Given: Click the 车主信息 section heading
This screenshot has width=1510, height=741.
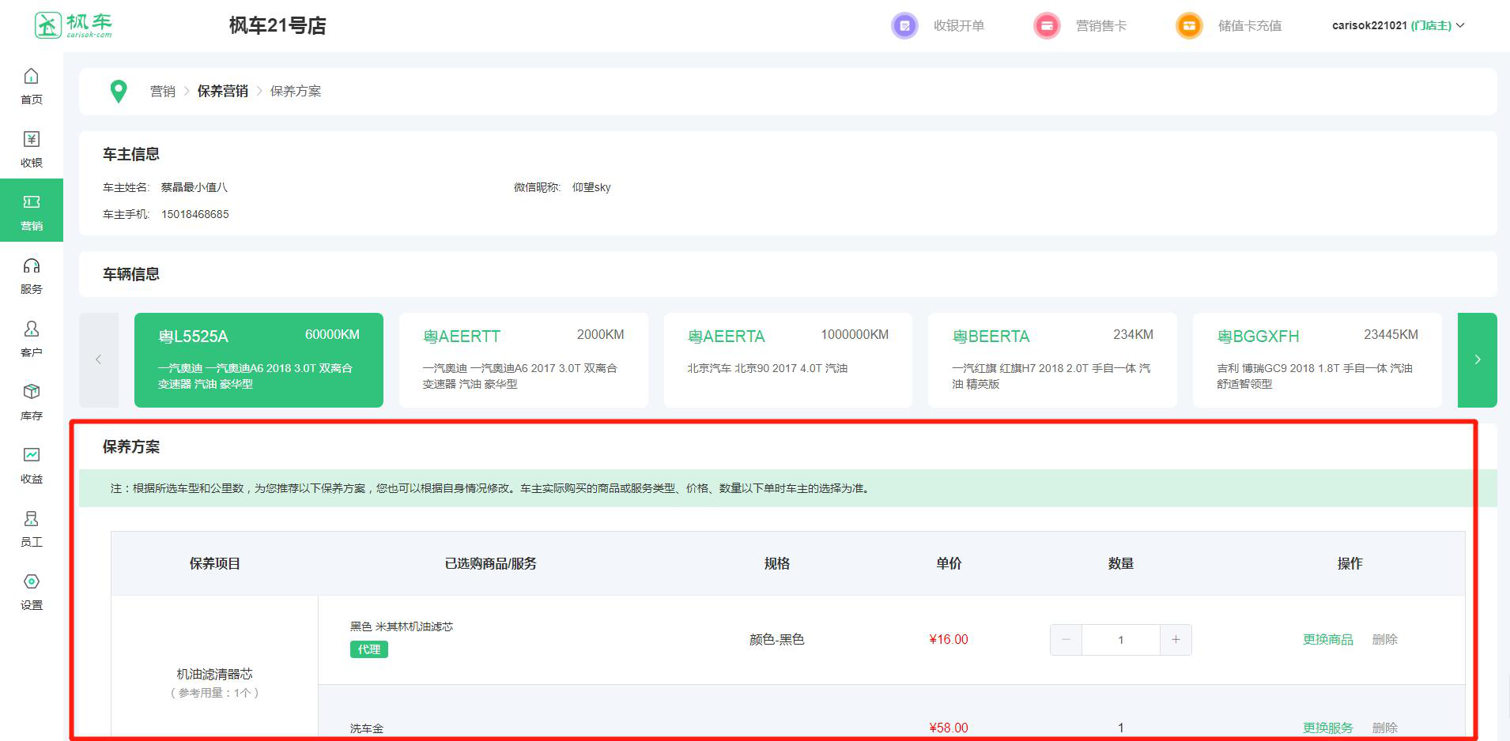Looking at the screenshot, I should tap(131, 154).
